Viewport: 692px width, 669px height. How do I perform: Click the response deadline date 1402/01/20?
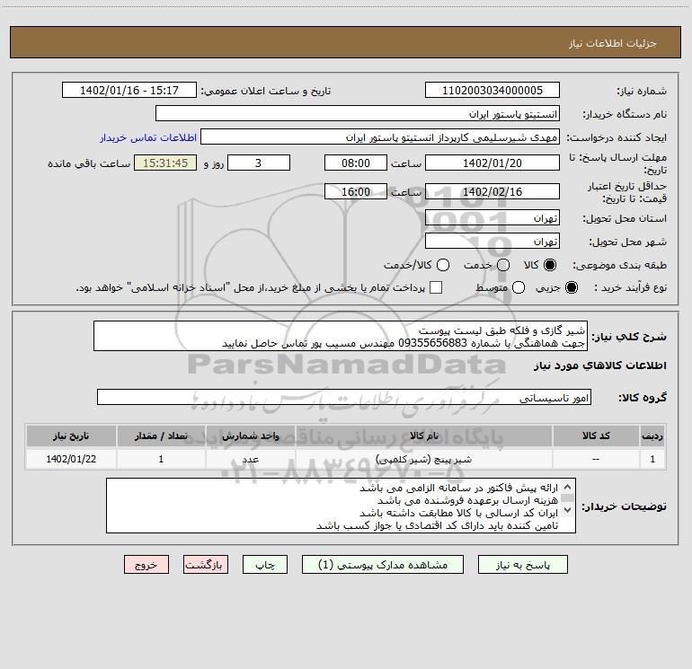[x=492, y=163]
